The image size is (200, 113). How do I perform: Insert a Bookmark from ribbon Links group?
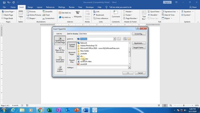[x=99, y=15]
